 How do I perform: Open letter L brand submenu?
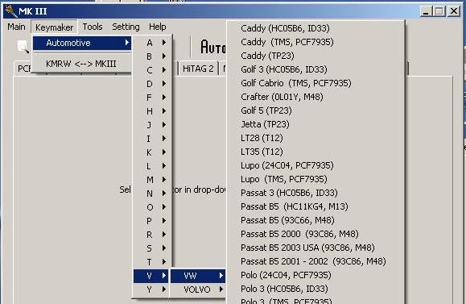(x=152, y=166)
